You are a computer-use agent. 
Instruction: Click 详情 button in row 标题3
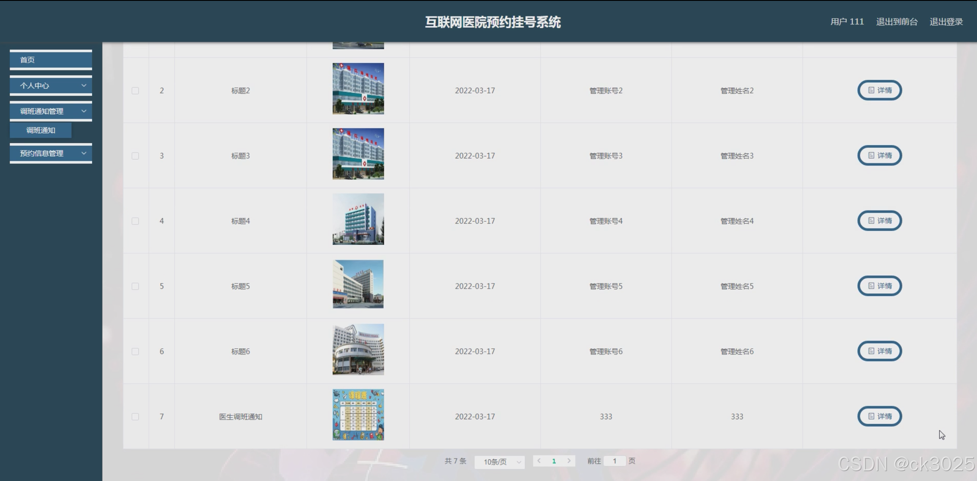(x=879, y=156)
